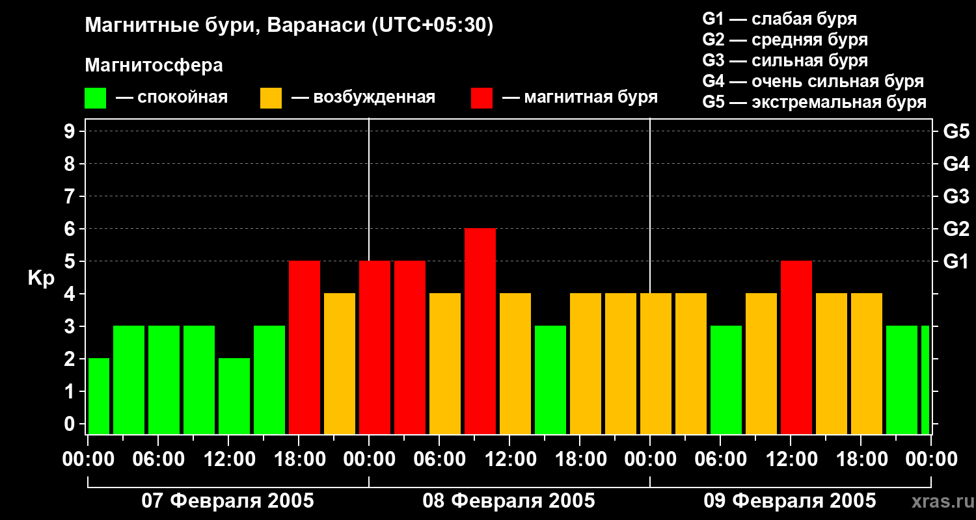This screenshot has width=976, height=520.
Task: Click the tallest red bar reaching Kp 6
Action: pos(480,331)
